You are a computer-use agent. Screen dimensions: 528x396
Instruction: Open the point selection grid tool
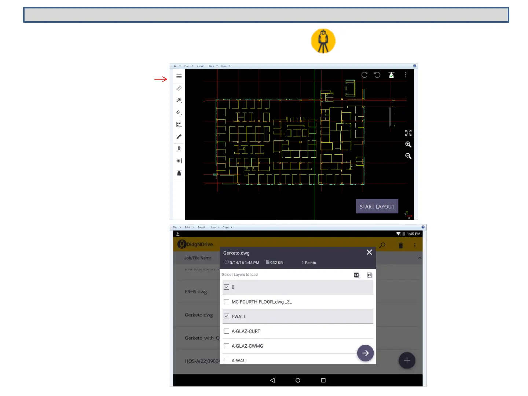pyautogui.click(x=179, y=125)
